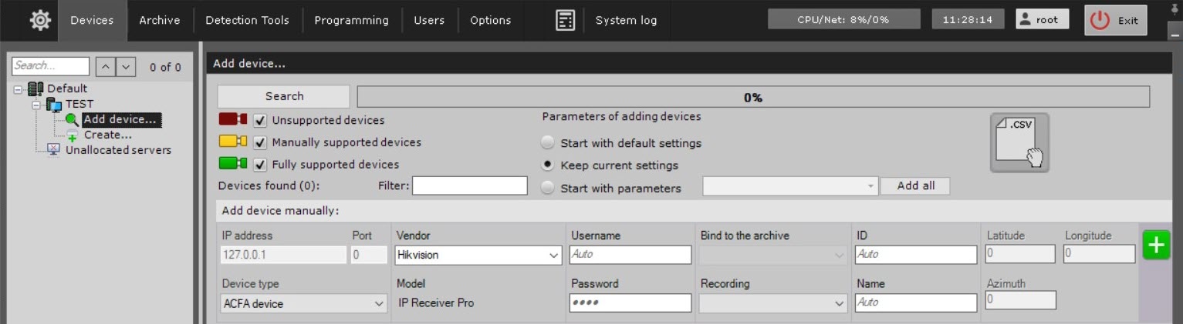Select Start with default settings radio
Viewport: 1183px width, 324px height.
point(547,143)
